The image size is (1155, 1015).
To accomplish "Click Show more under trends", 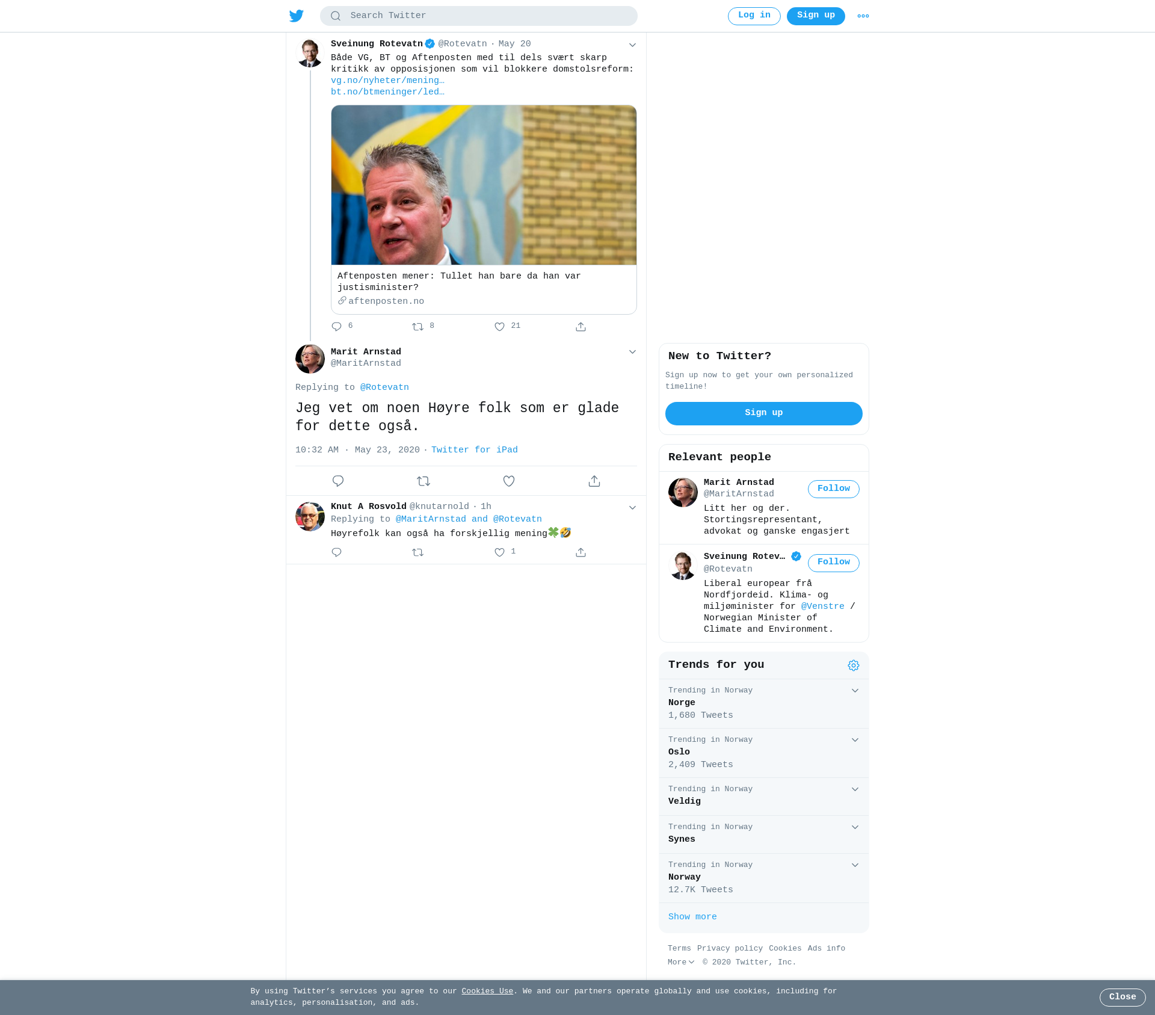I will pyautogui.click(x=692, y=917).
